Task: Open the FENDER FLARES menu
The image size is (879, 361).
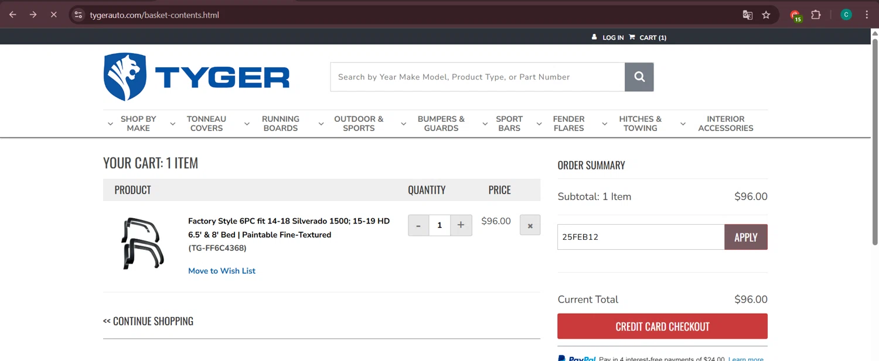Action: click(x=569, y=123)
